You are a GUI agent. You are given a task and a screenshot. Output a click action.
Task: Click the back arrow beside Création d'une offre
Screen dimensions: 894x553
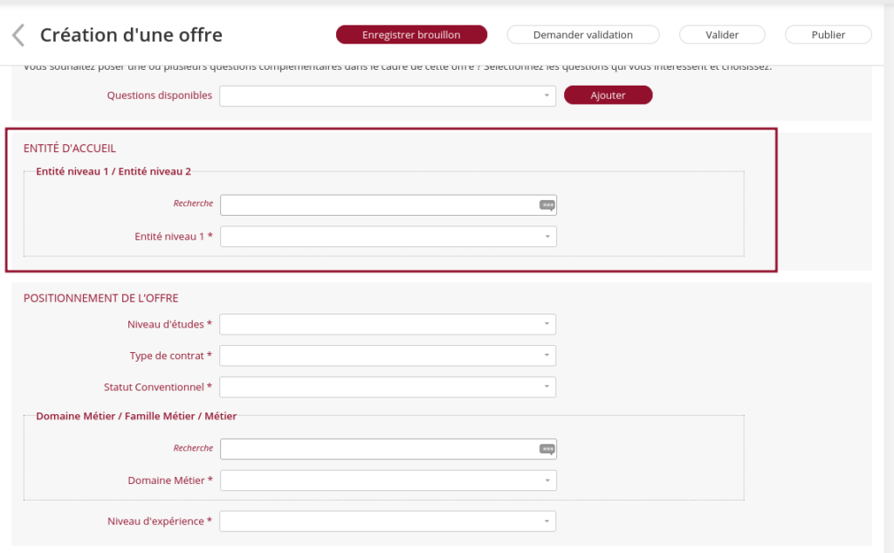point(17,35)
